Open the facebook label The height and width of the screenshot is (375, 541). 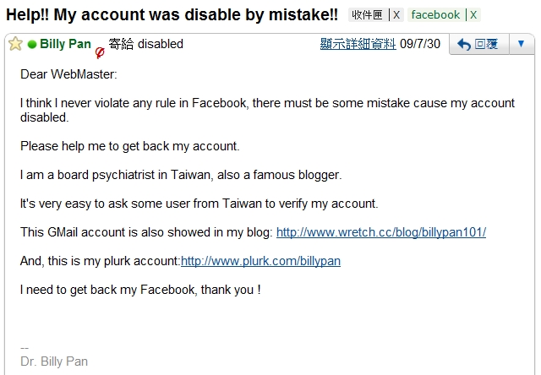tap(435, 15)
